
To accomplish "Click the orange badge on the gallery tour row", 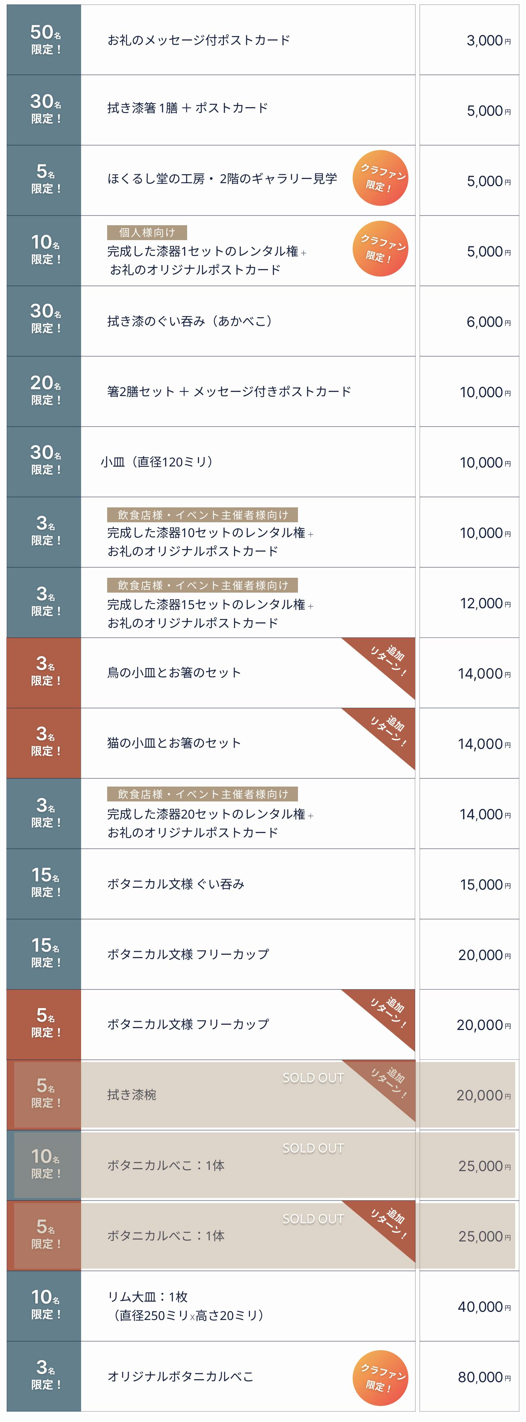I will click(x=380, y=178).
